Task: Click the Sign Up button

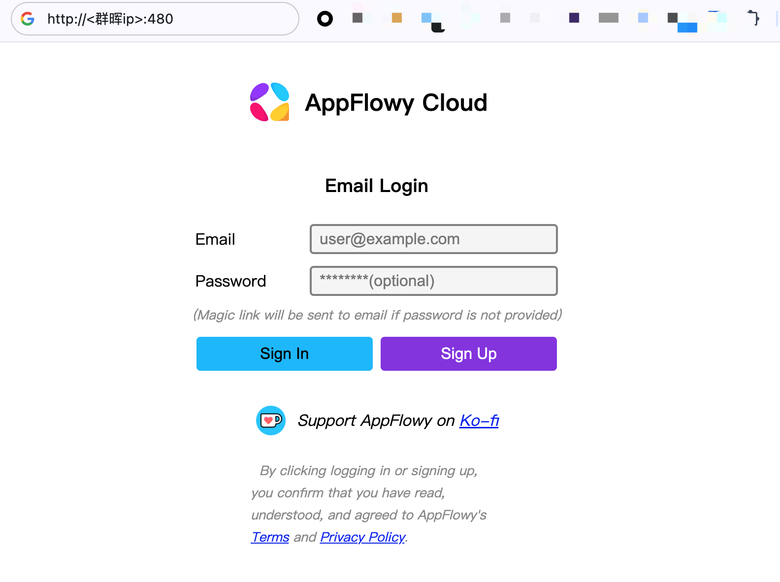Action: click(x=469, y=354)
